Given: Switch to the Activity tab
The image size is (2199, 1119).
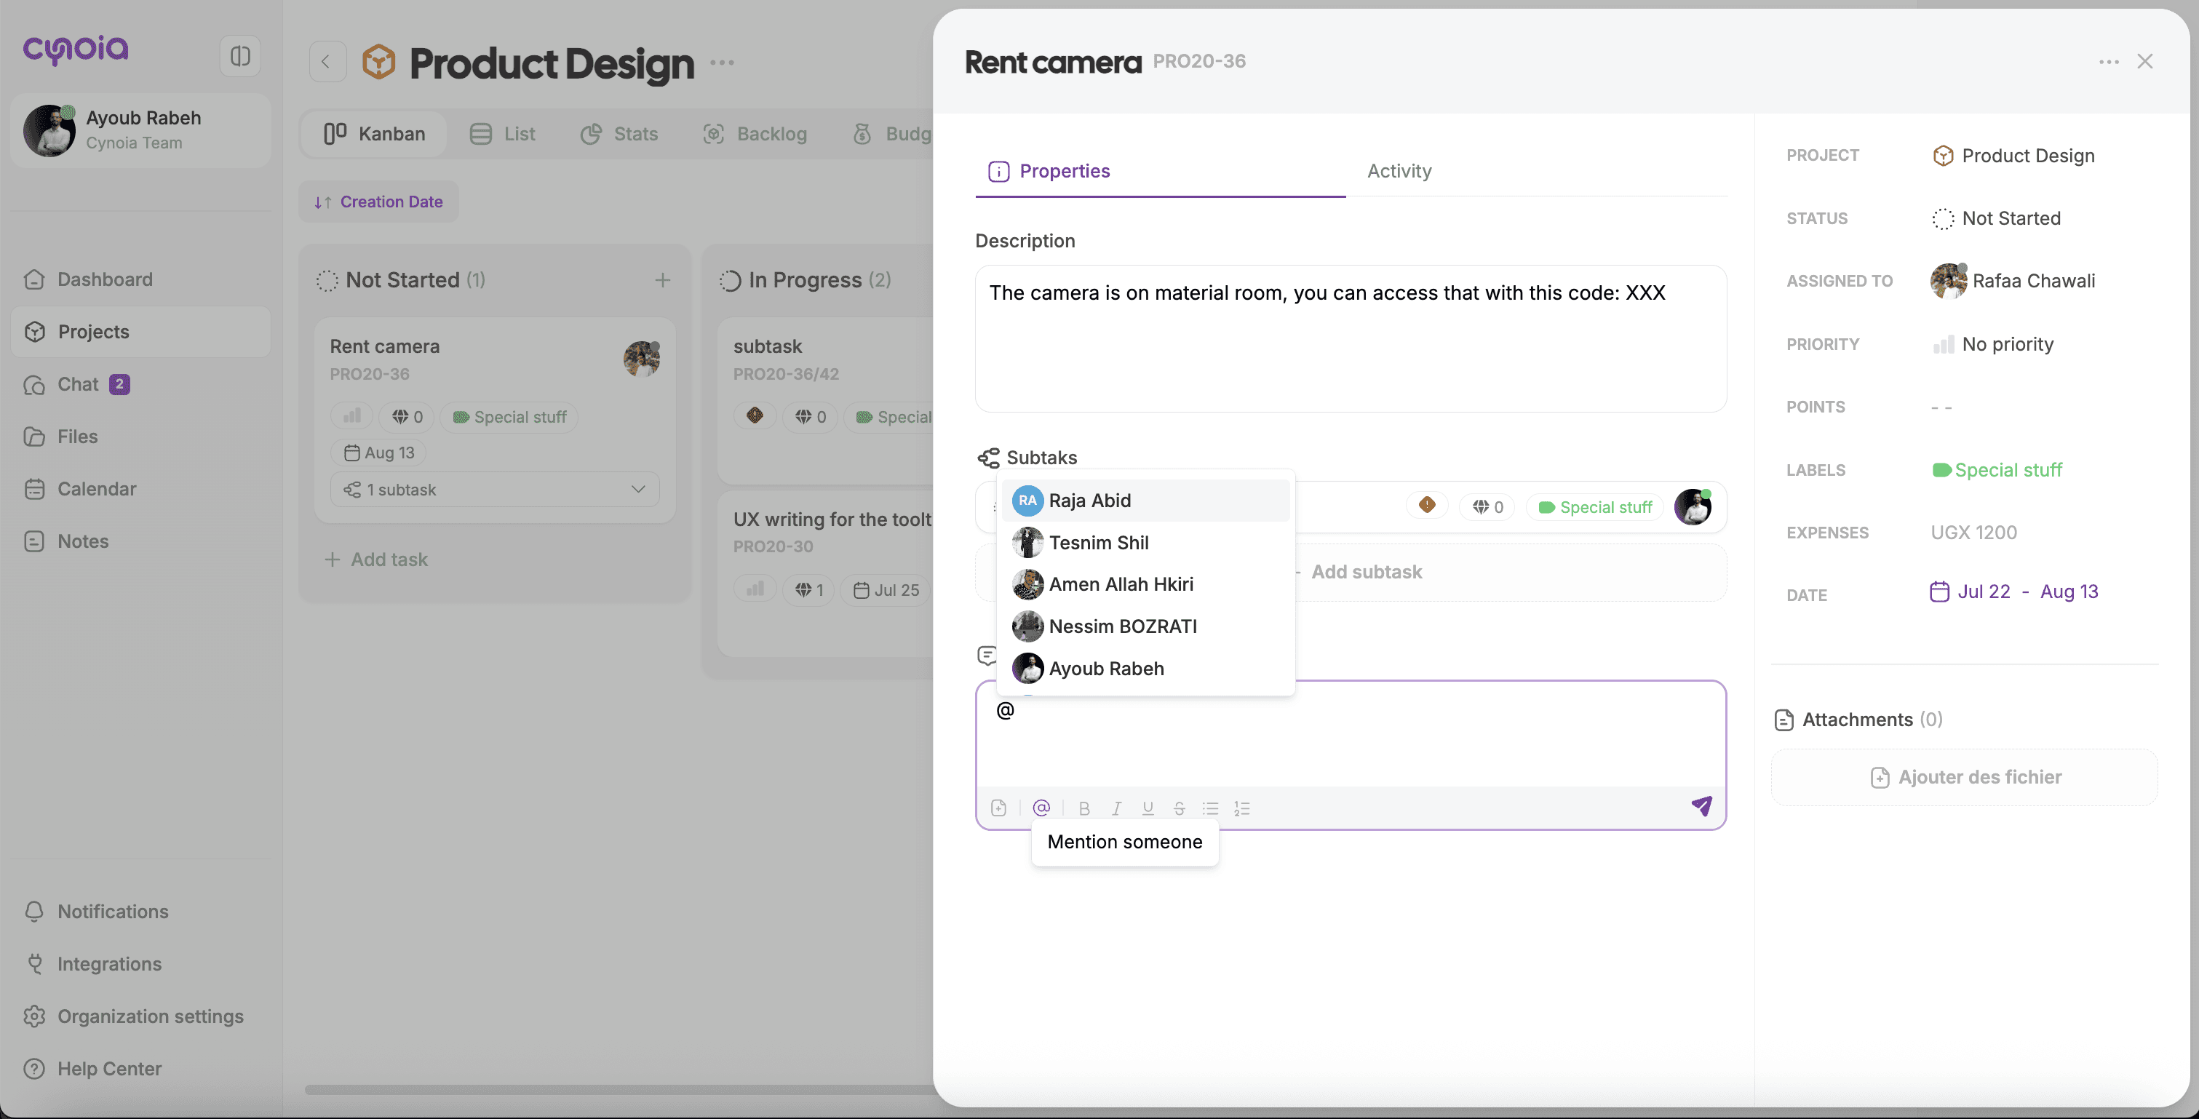Looking at the screenshot, I should pos(1399,171).
